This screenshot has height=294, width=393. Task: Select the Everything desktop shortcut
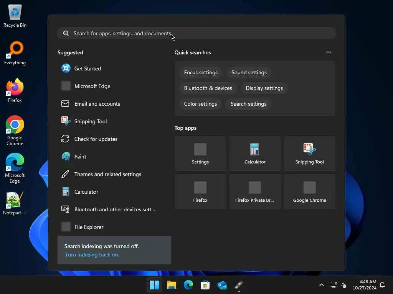tap(15, 53)
